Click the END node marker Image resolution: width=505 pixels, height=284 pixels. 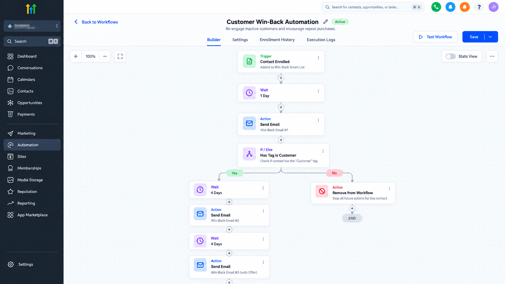[x=352, y=218]
